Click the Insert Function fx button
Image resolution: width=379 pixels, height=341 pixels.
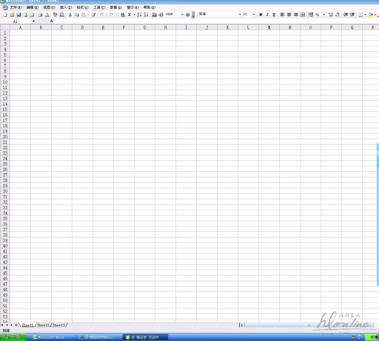coord(52,21)
